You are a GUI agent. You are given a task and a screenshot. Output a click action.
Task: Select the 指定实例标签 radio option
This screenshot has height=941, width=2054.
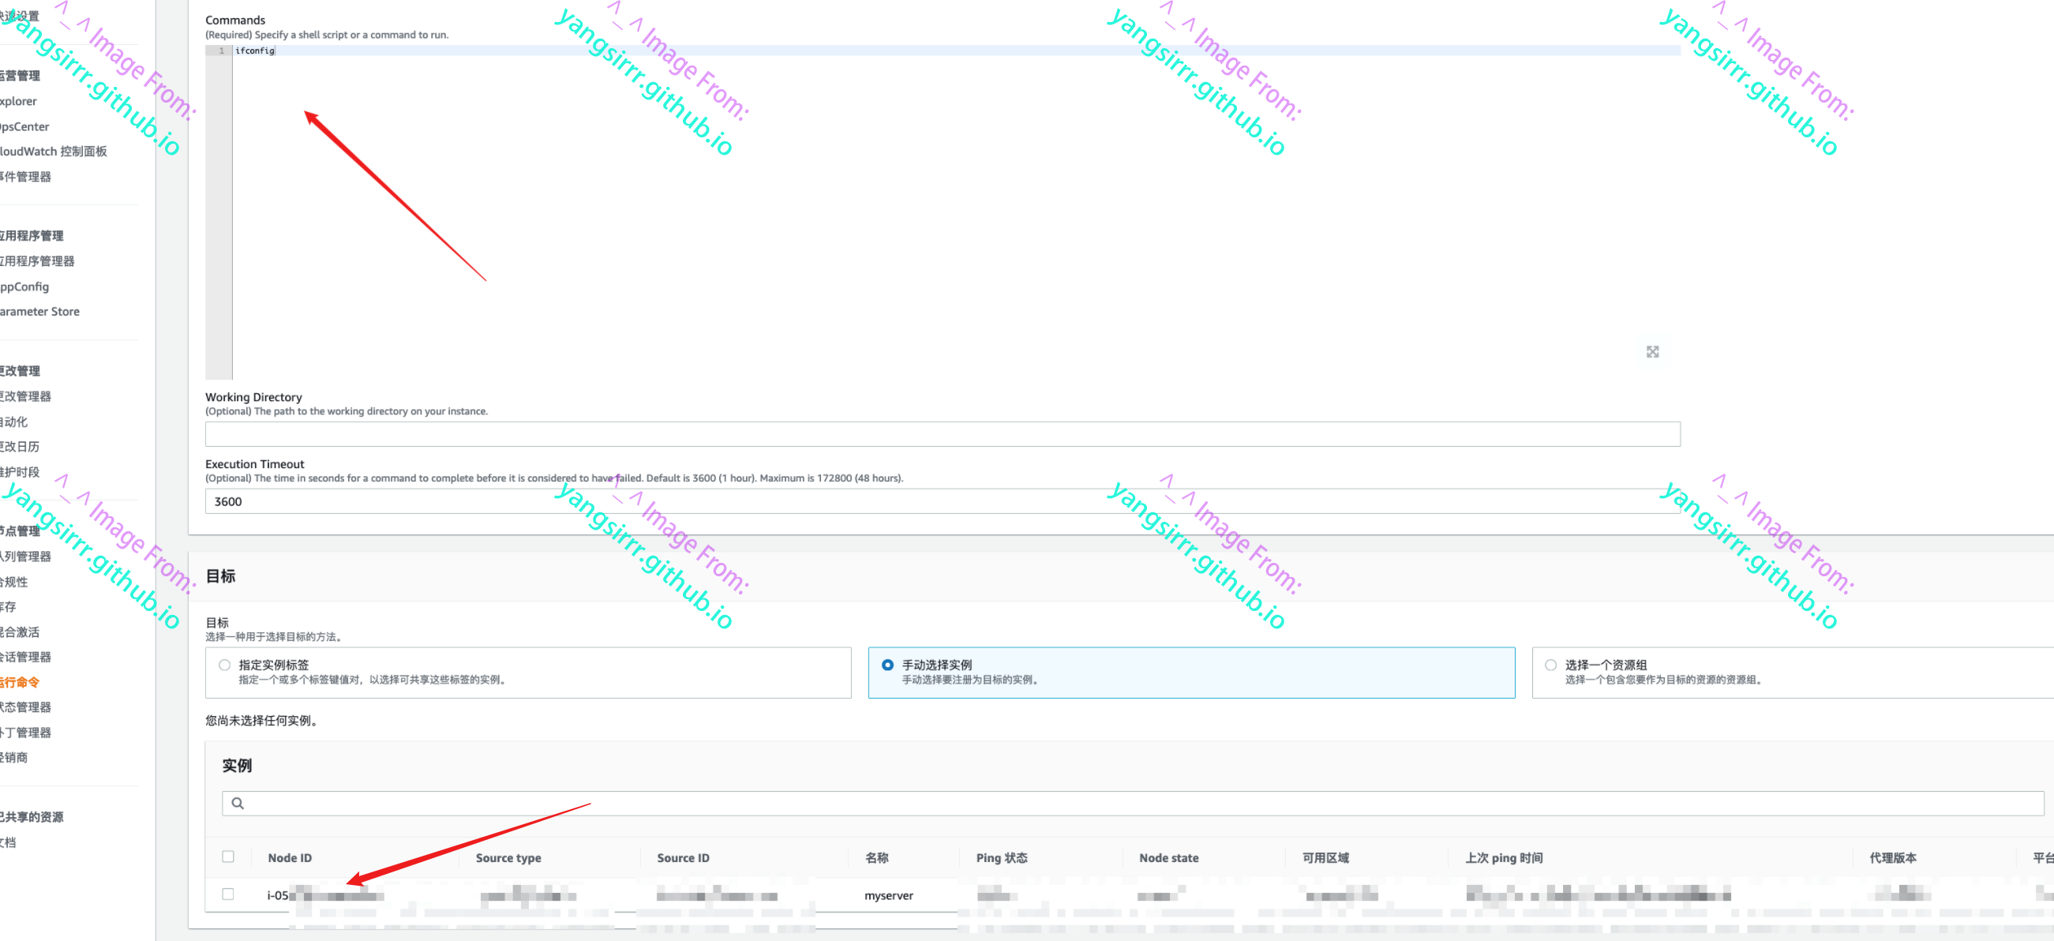pos(225,665)
